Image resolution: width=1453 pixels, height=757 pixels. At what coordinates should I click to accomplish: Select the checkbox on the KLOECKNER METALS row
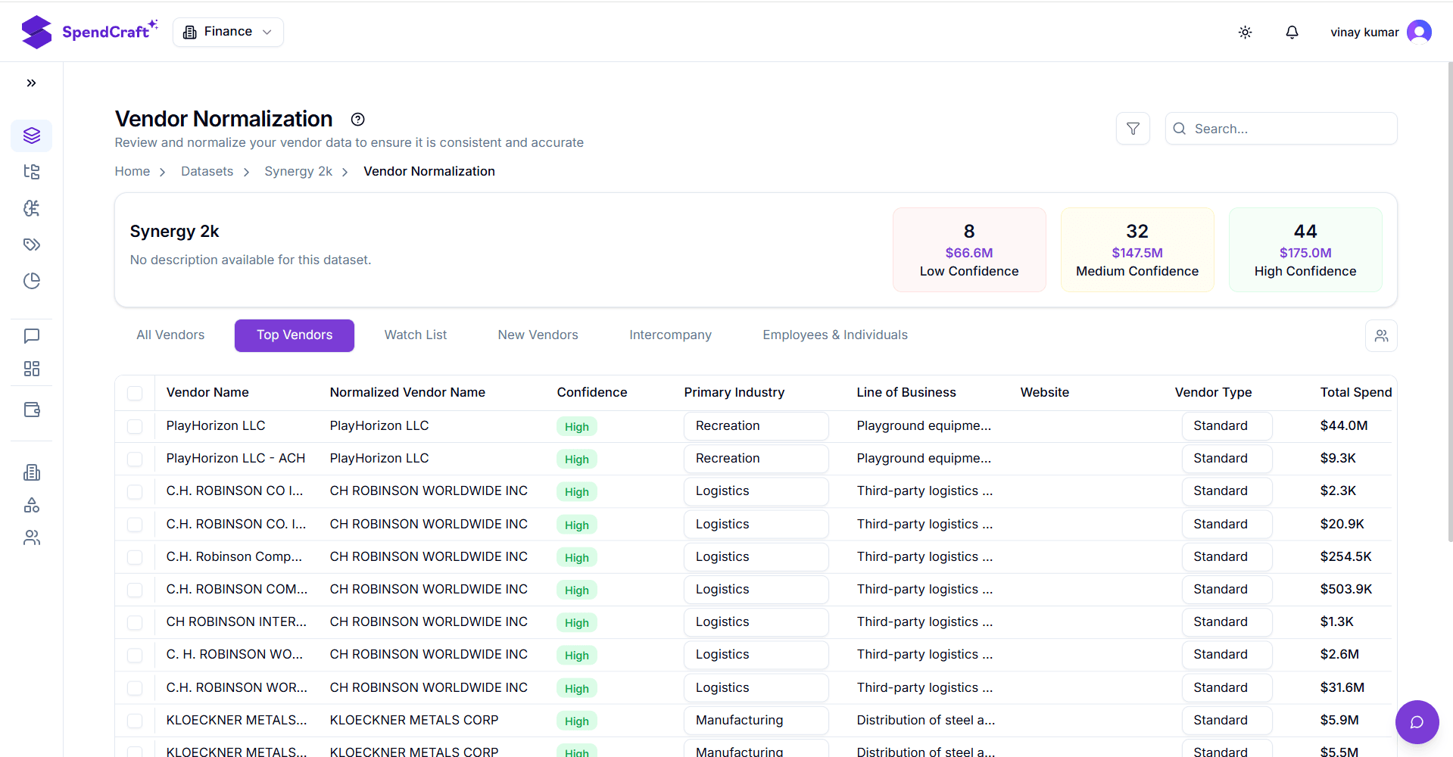[135, 721]
